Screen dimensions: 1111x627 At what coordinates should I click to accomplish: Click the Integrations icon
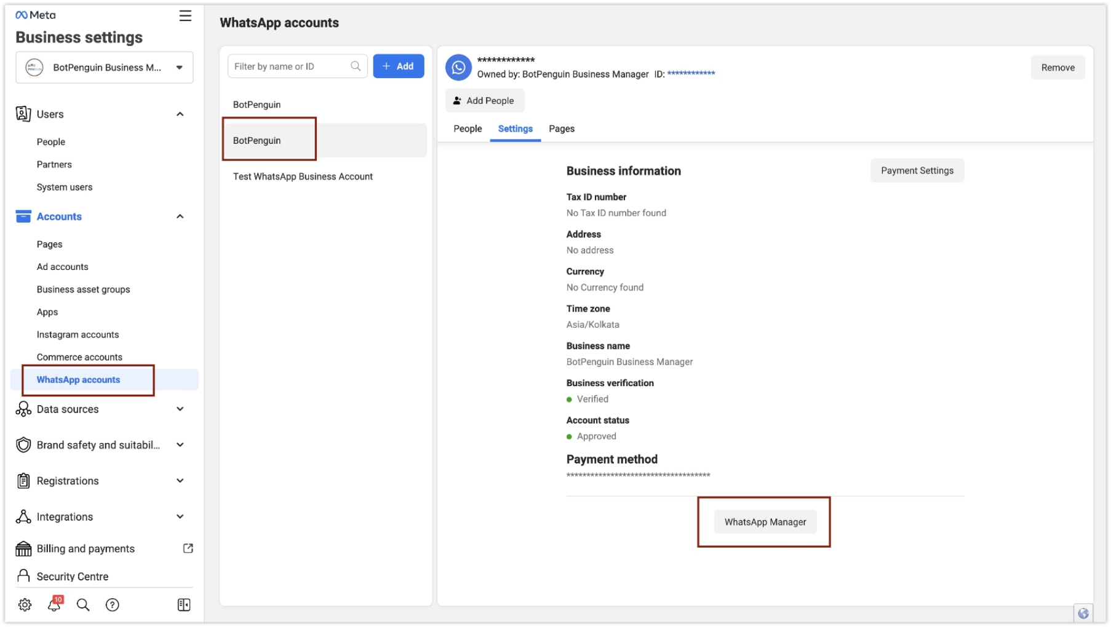(x=23, y=516)
